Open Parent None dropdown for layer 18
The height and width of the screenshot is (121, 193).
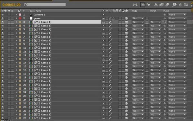pos(177,77)
